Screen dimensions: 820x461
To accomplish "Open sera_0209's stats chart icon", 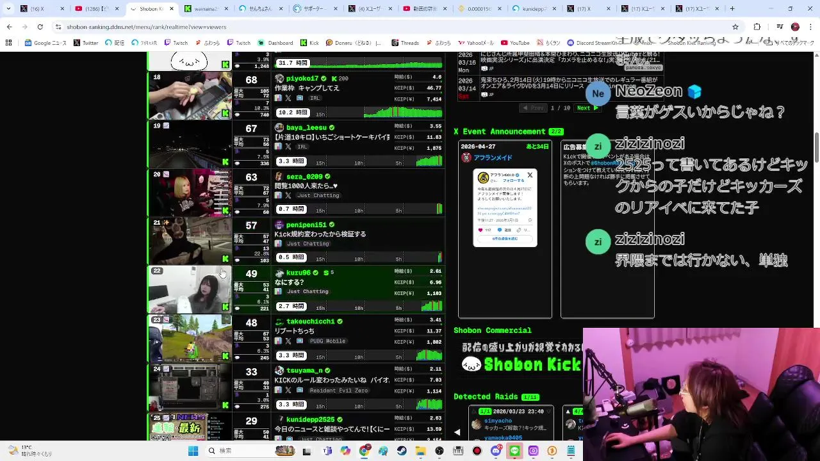I will [x=278, y=195].
